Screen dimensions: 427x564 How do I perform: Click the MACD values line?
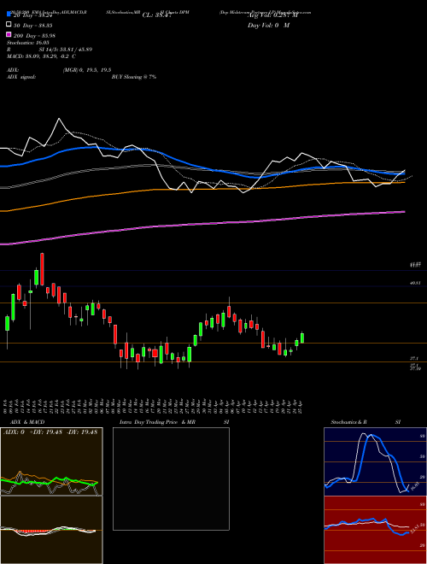(41, 56)
